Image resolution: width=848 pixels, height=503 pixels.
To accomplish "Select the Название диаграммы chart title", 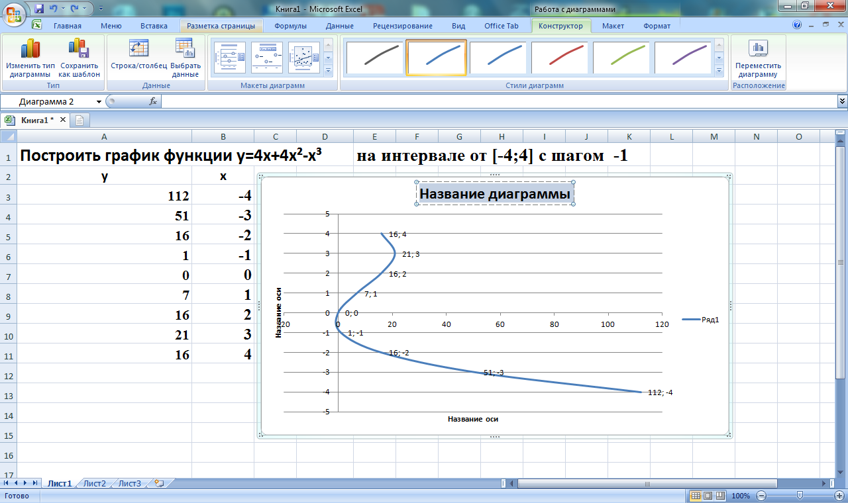I will 495,194.
